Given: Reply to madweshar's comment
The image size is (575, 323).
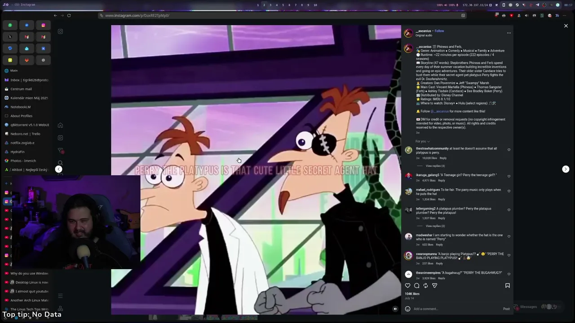Looking at the screenshot, I should click(439, 244).
